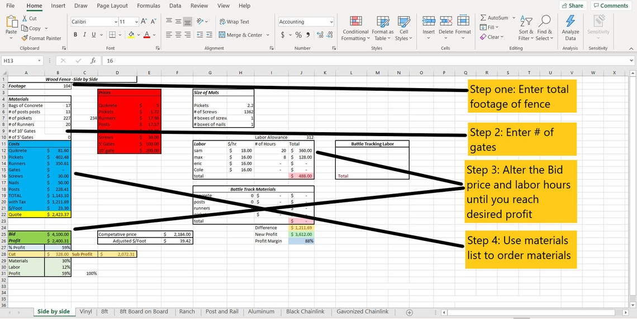Click the Paste clipboard icon
This screenshot has width=637, height=319.
click(x=11, y=22)
